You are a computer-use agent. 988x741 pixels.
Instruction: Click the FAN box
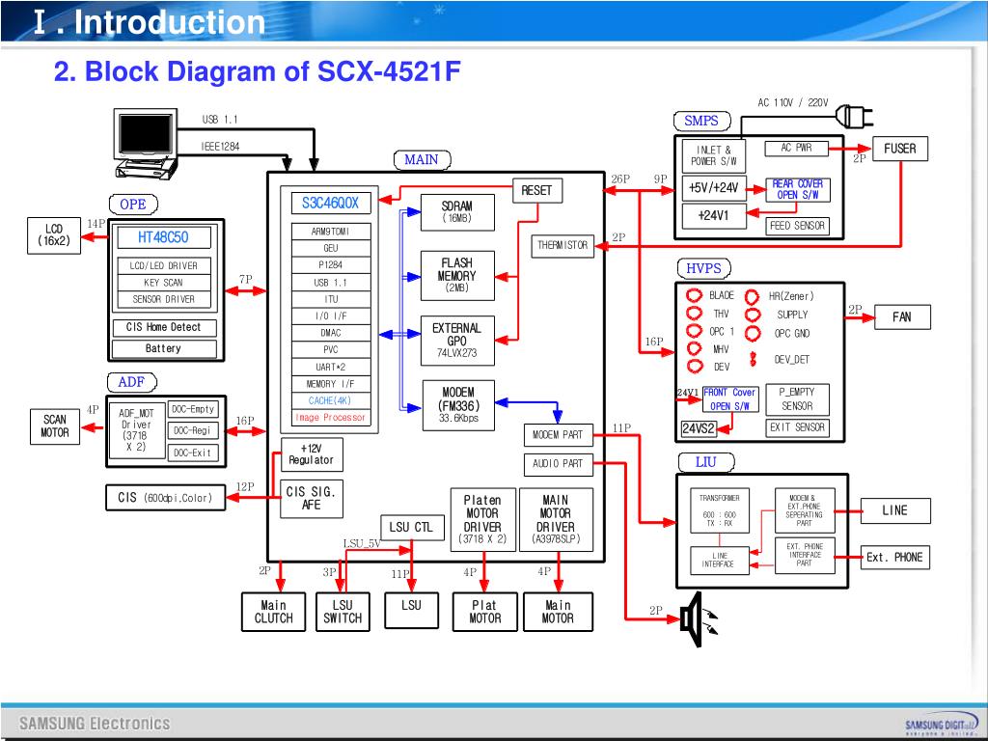coord(902,316)
